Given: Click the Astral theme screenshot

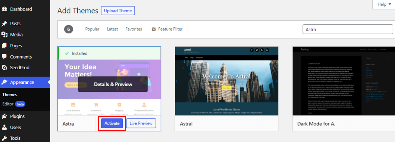Looking at the screenshot, I should 226,81.
